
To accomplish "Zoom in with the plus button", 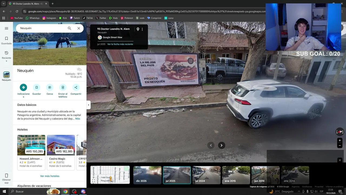I will (340, 141).
